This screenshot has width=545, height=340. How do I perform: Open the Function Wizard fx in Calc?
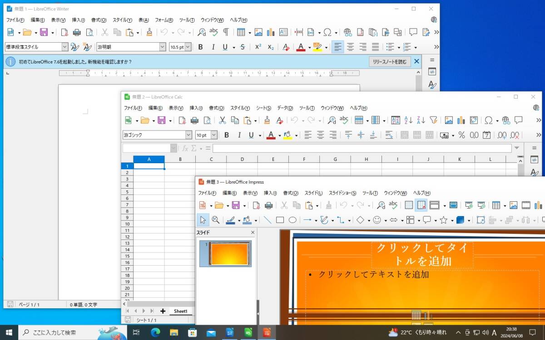pos(185,148)
